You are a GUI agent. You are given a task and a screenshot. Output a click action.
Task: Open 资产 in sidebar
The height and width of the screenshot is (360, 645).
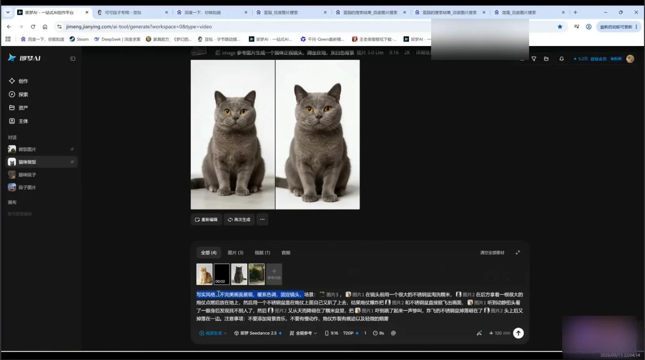coord(18,107)
